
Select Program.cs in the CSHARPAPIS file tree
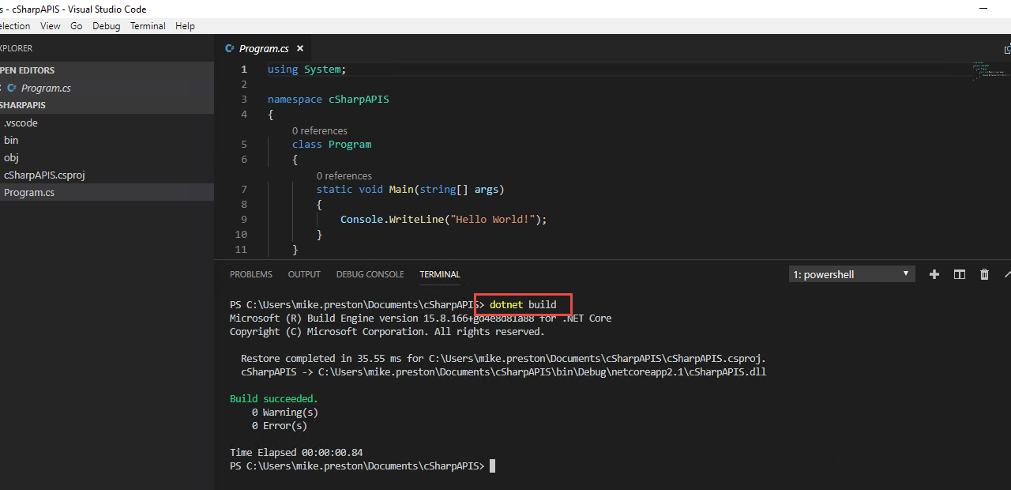(107, 192)
